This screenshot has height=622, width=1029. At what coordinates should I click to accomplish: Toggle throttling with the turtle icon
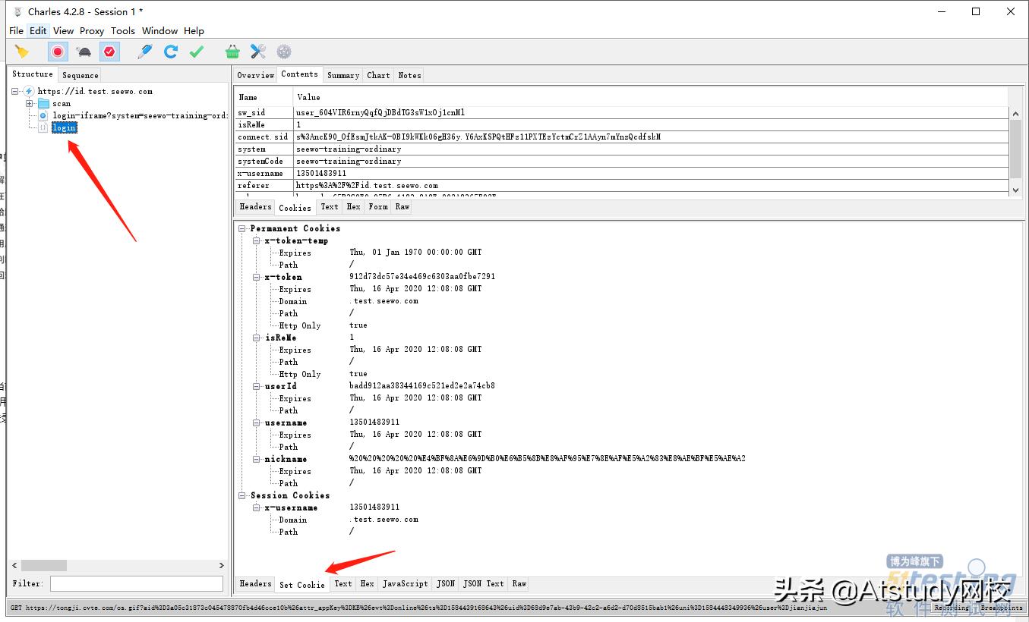pos(84,52)
